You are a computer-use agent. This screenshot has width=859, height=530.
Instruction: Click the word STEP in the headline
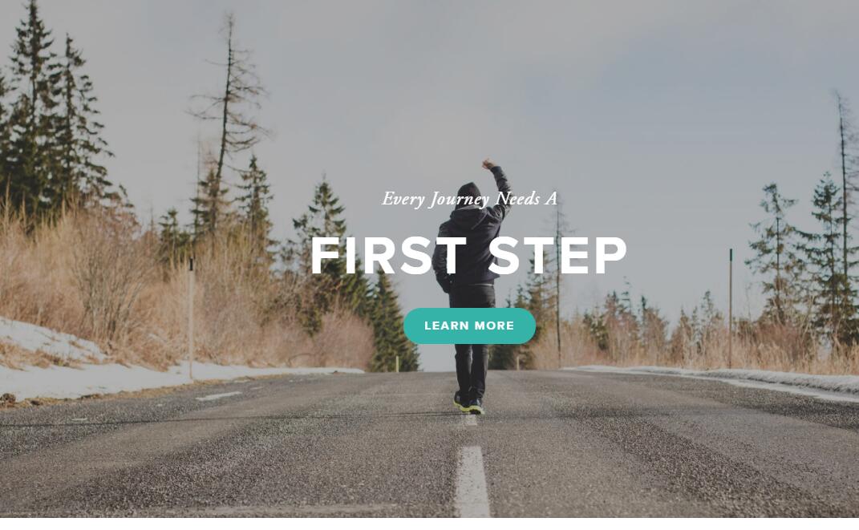point(557,256)
